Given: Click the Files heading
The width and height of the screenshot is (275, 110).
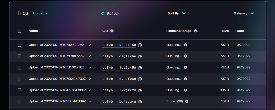Looking at the screenshot, I should coord(23,13).
